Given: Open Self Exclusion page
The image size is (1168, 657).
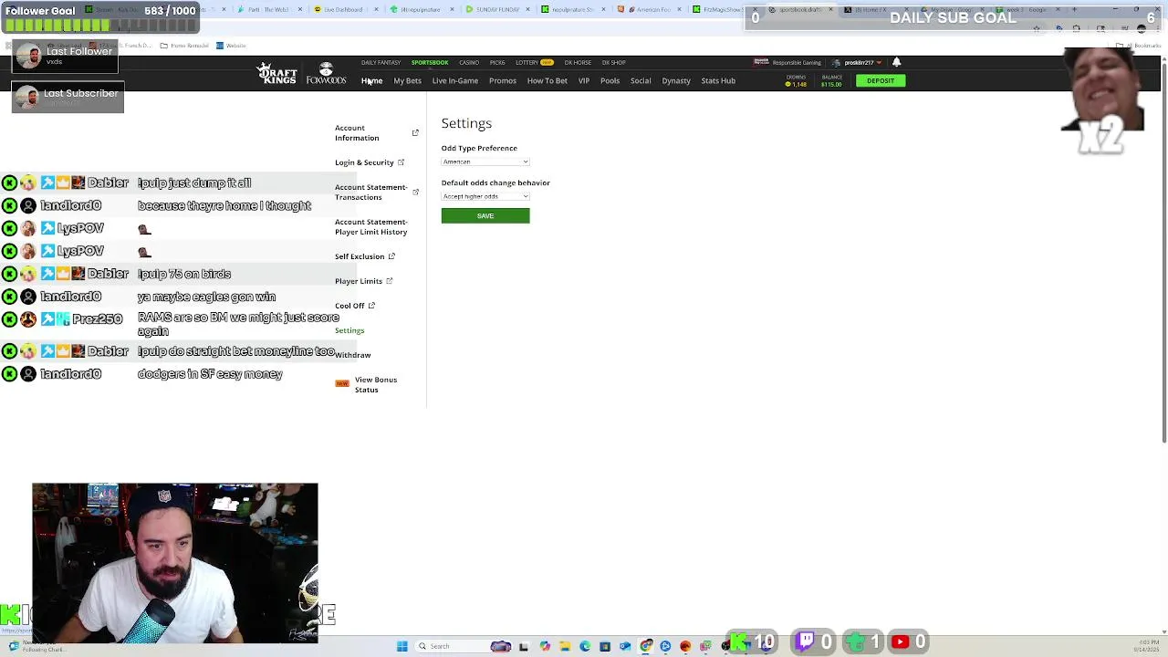Looking at the screenshot, I should (x=360, y=256).
